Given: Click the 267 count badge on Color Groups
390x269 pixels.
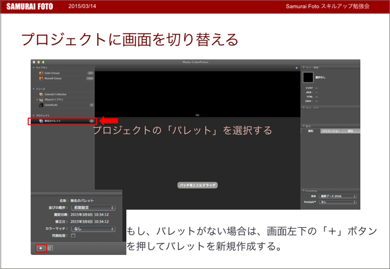Looking at the screenshot, I should tap(90, 73).
